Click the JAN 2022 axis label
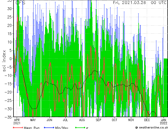The height and width of the screenshot is (129, 168). point(163,122)
